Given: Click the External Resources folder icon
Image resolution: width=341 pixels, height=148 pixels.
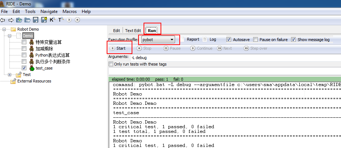Looking at the screenshot, I should click(13, 81).
